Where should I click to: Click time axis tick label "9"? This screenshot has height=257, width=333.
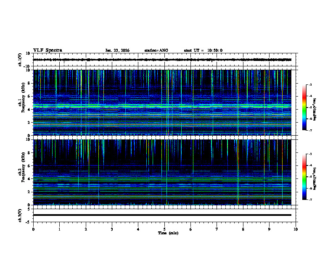click(x=269, y=229)
